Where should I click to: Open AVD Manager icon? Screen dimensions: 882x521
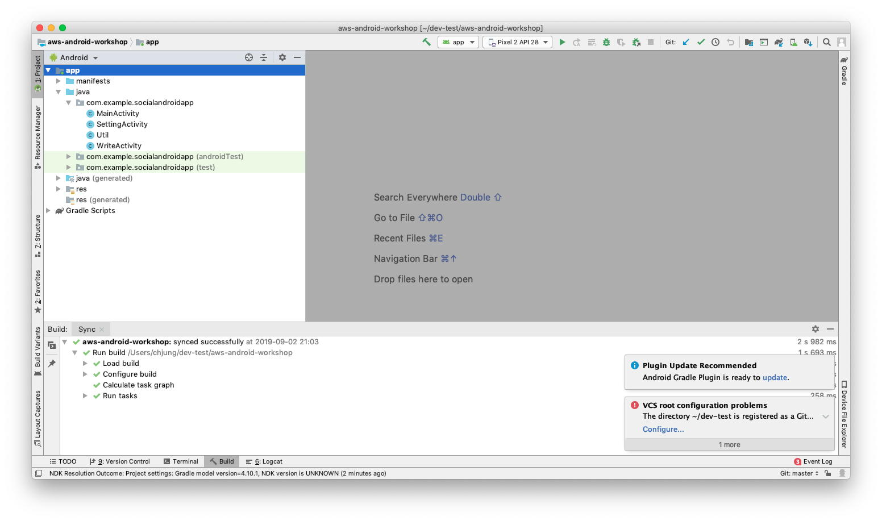point(793,42)
